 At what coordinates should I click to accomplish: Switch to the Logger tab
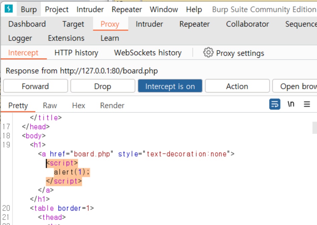click(20, 38)
